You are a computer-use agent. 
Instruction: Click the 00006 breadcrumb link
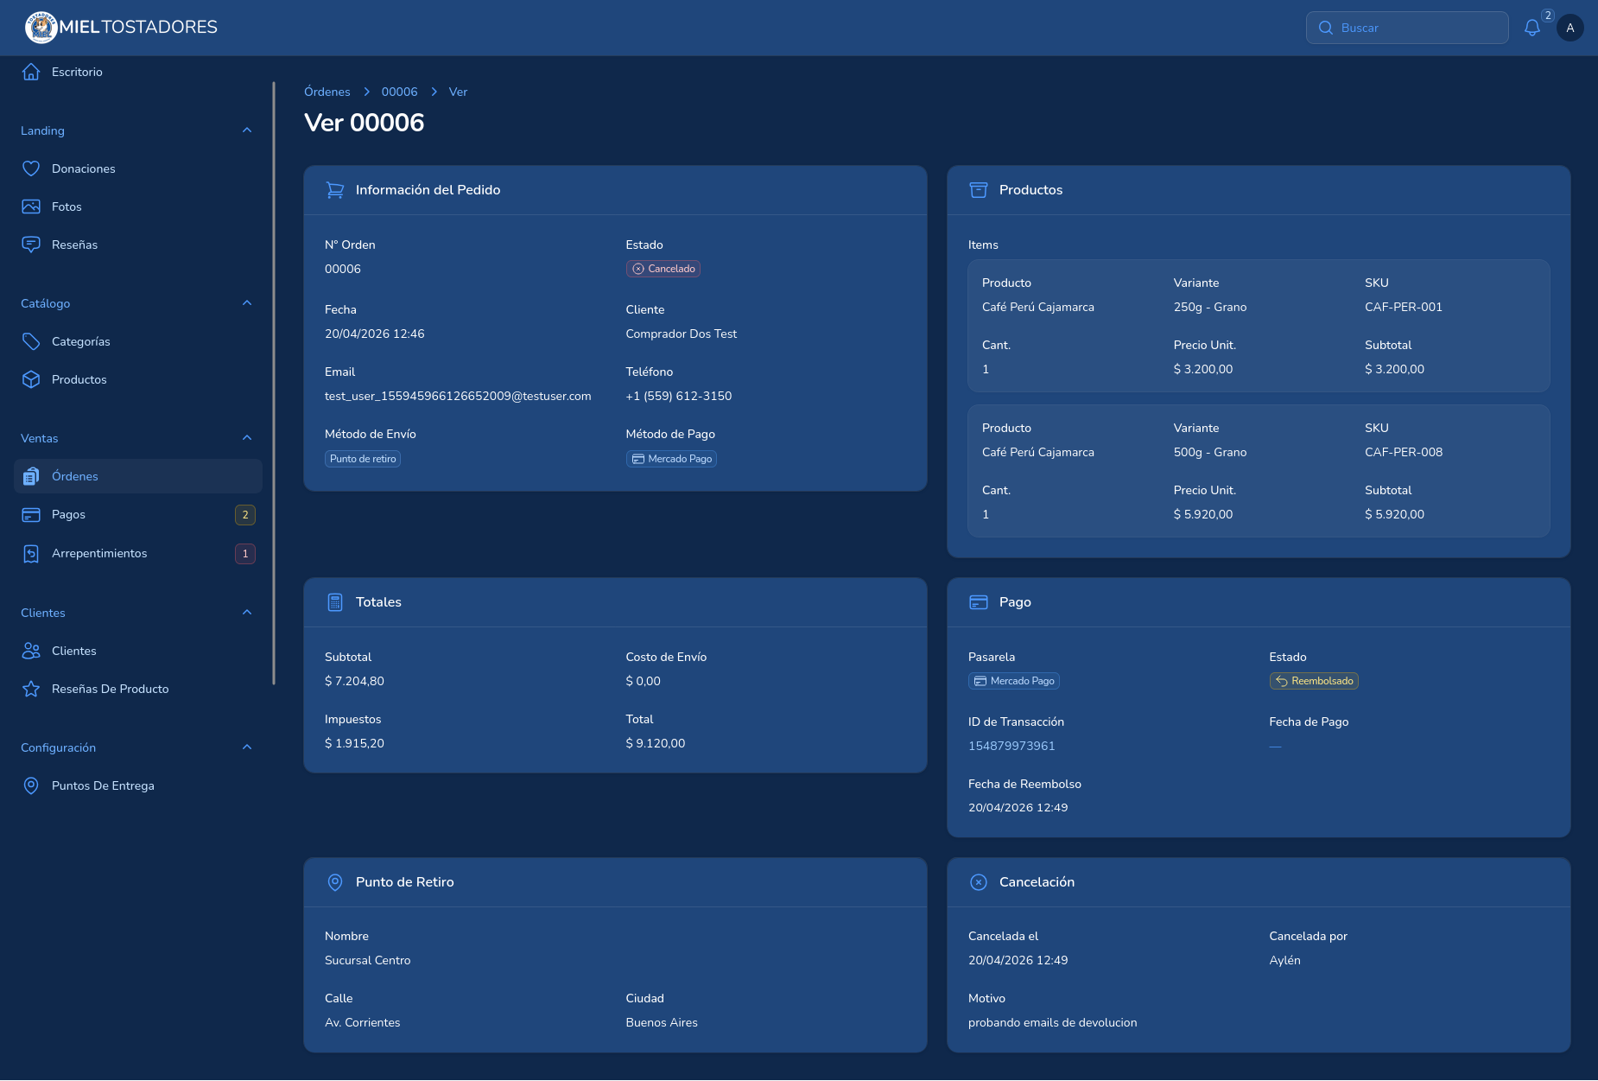(399, 92)
